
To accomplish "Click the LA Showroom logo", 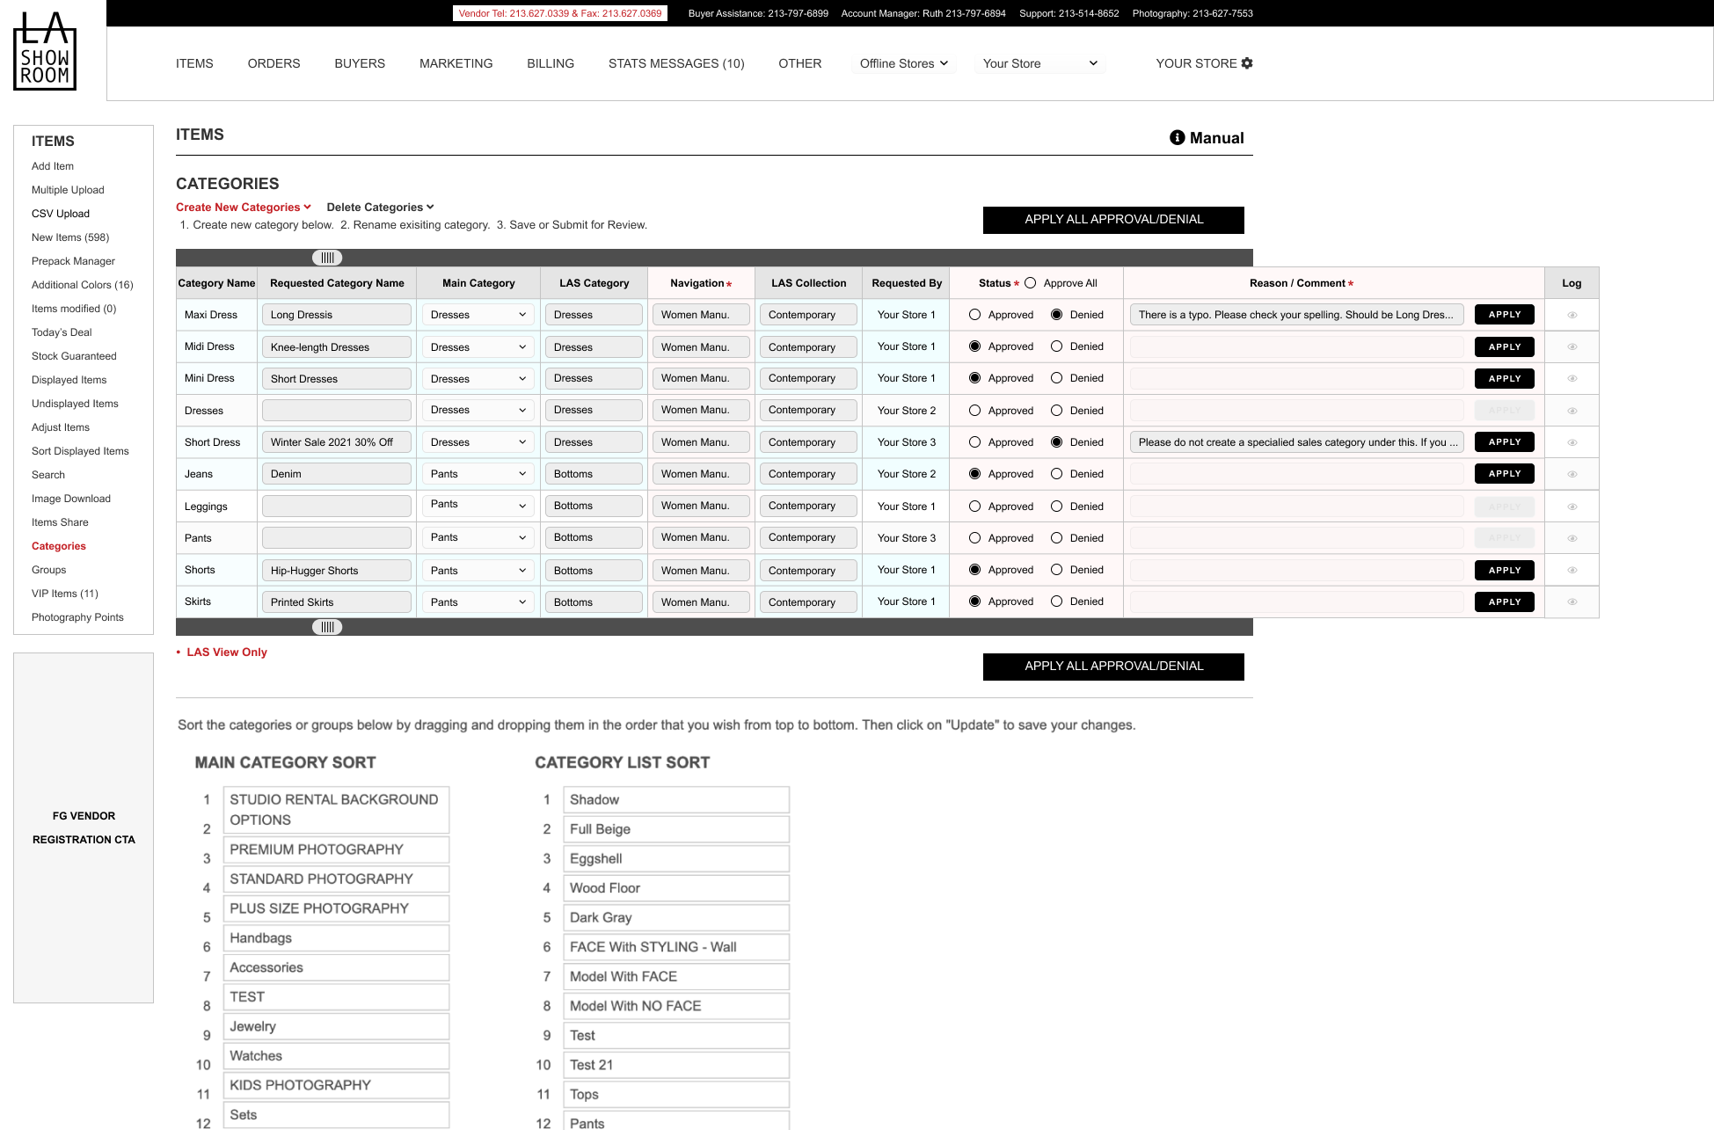I will [x=45, y=51].
